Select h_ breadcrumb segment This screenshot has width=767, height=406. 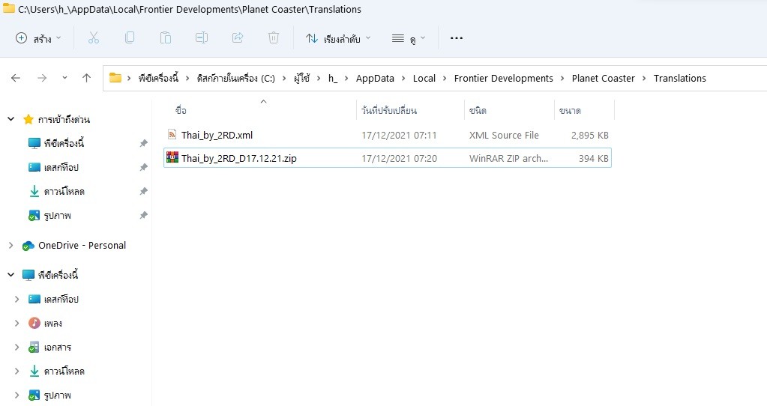click(x=333, y=78)
